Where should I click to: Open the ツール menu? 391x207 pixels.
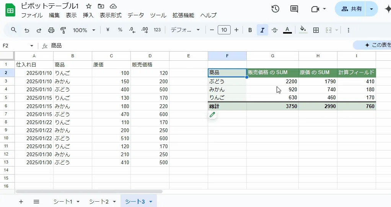pos(158,15)
